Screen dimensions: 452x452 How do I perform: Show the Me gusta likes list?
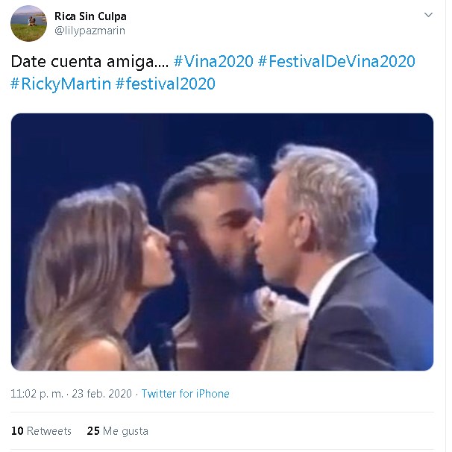[125, 431]
